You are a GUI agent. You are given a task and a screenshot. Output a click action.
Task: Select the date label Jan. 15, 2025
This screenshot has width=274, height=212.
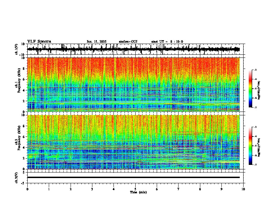[97, 42]
